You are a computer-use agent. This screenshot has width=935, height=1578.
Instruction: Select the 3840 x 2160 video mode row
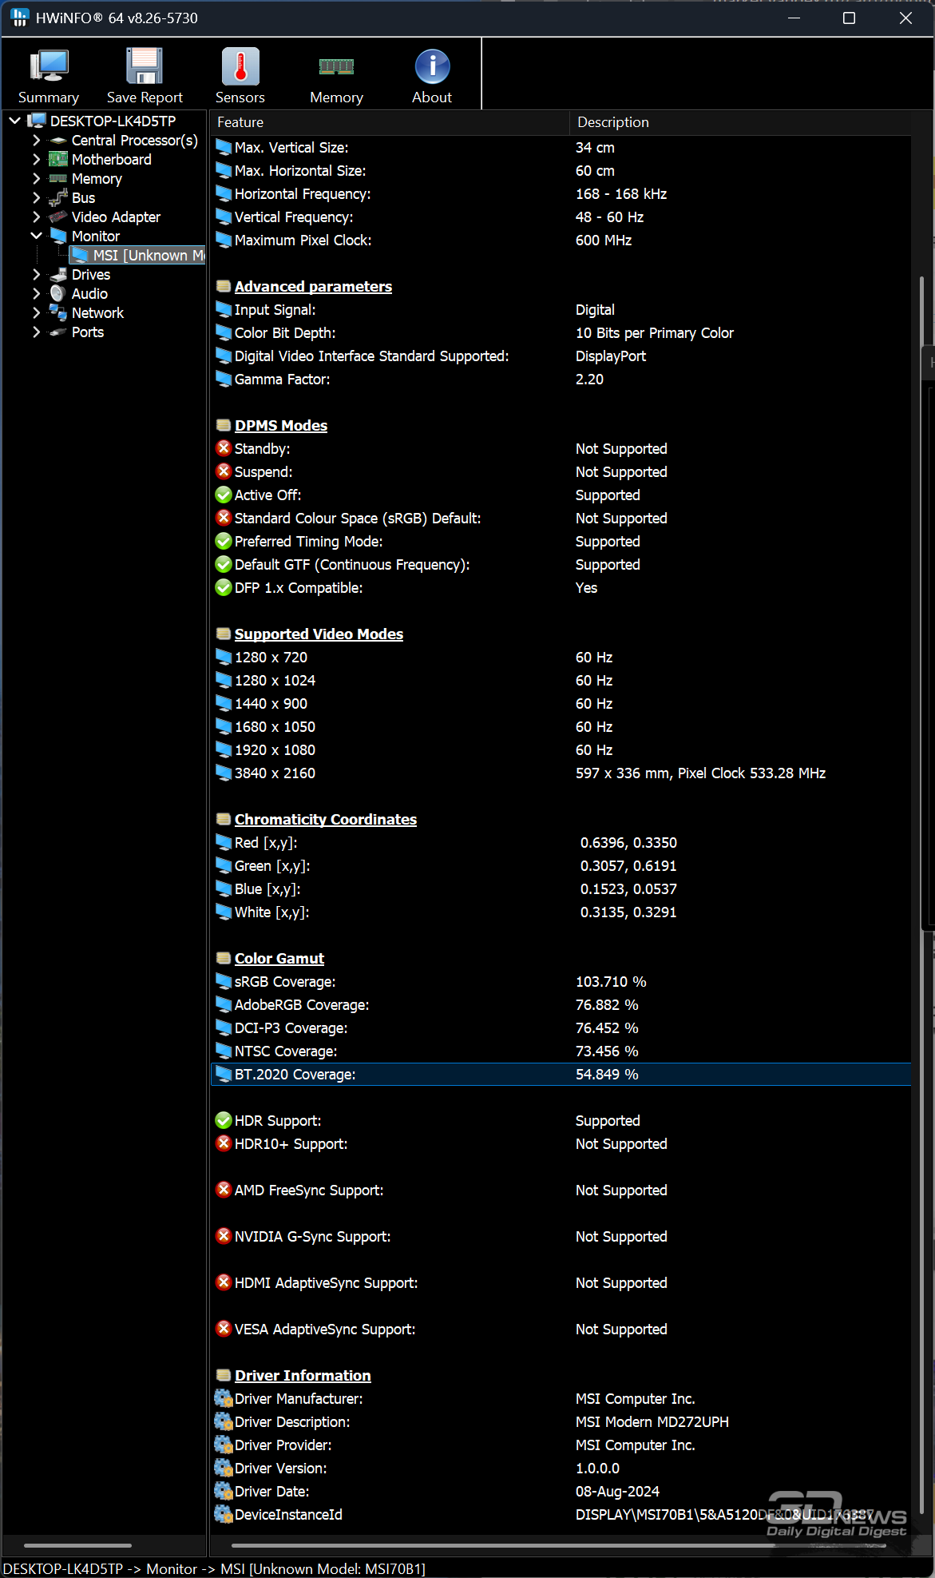[561, 773]
